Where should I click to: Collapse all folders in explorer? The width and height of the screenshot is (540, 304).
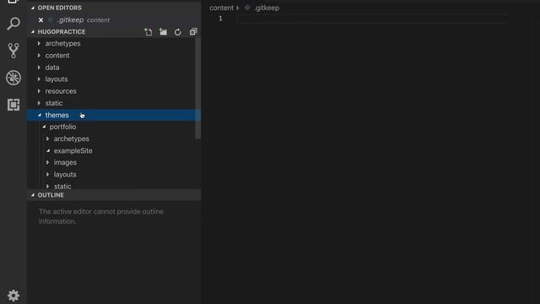(x=193, y=32)
